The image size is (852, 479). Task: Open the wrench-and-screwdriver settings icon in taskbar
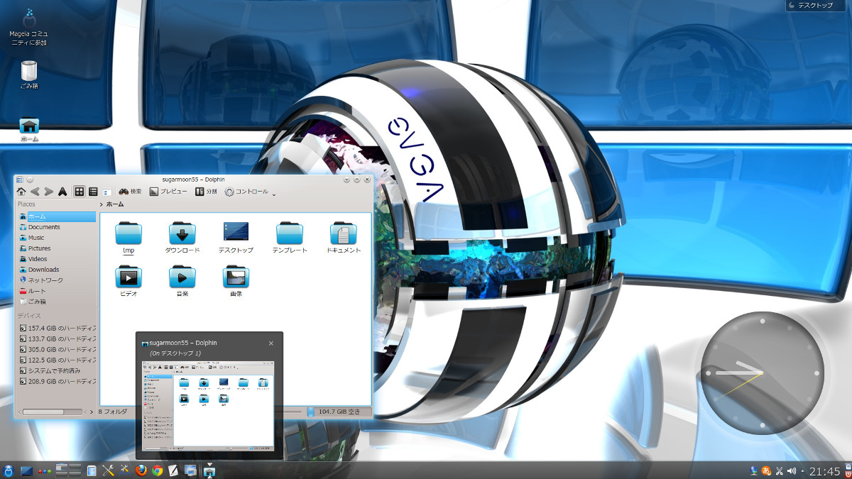coord(108,470)
